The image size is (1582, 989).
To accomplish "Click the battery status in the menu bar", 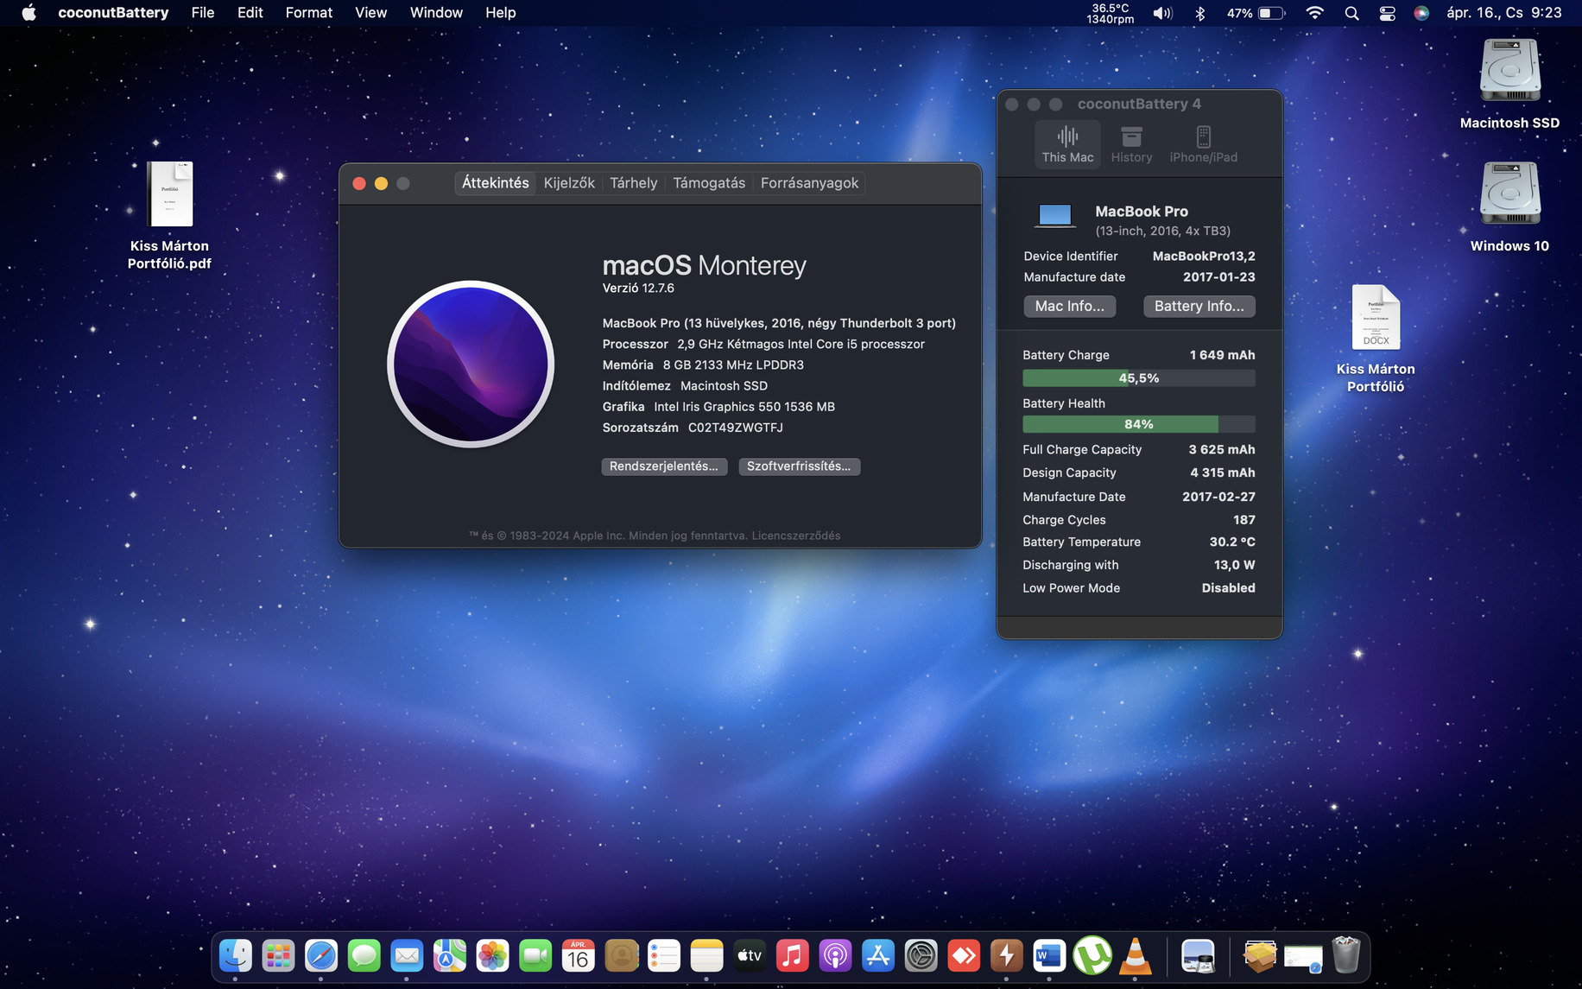I will [x=1256, y=13].
